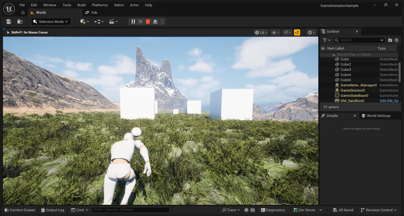Open the Add actor cube-plus menu
The image size is (404, 216).
point(85,22)
